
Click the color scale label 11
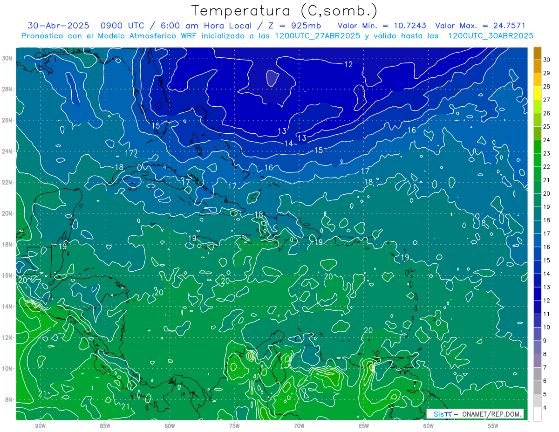547,314
